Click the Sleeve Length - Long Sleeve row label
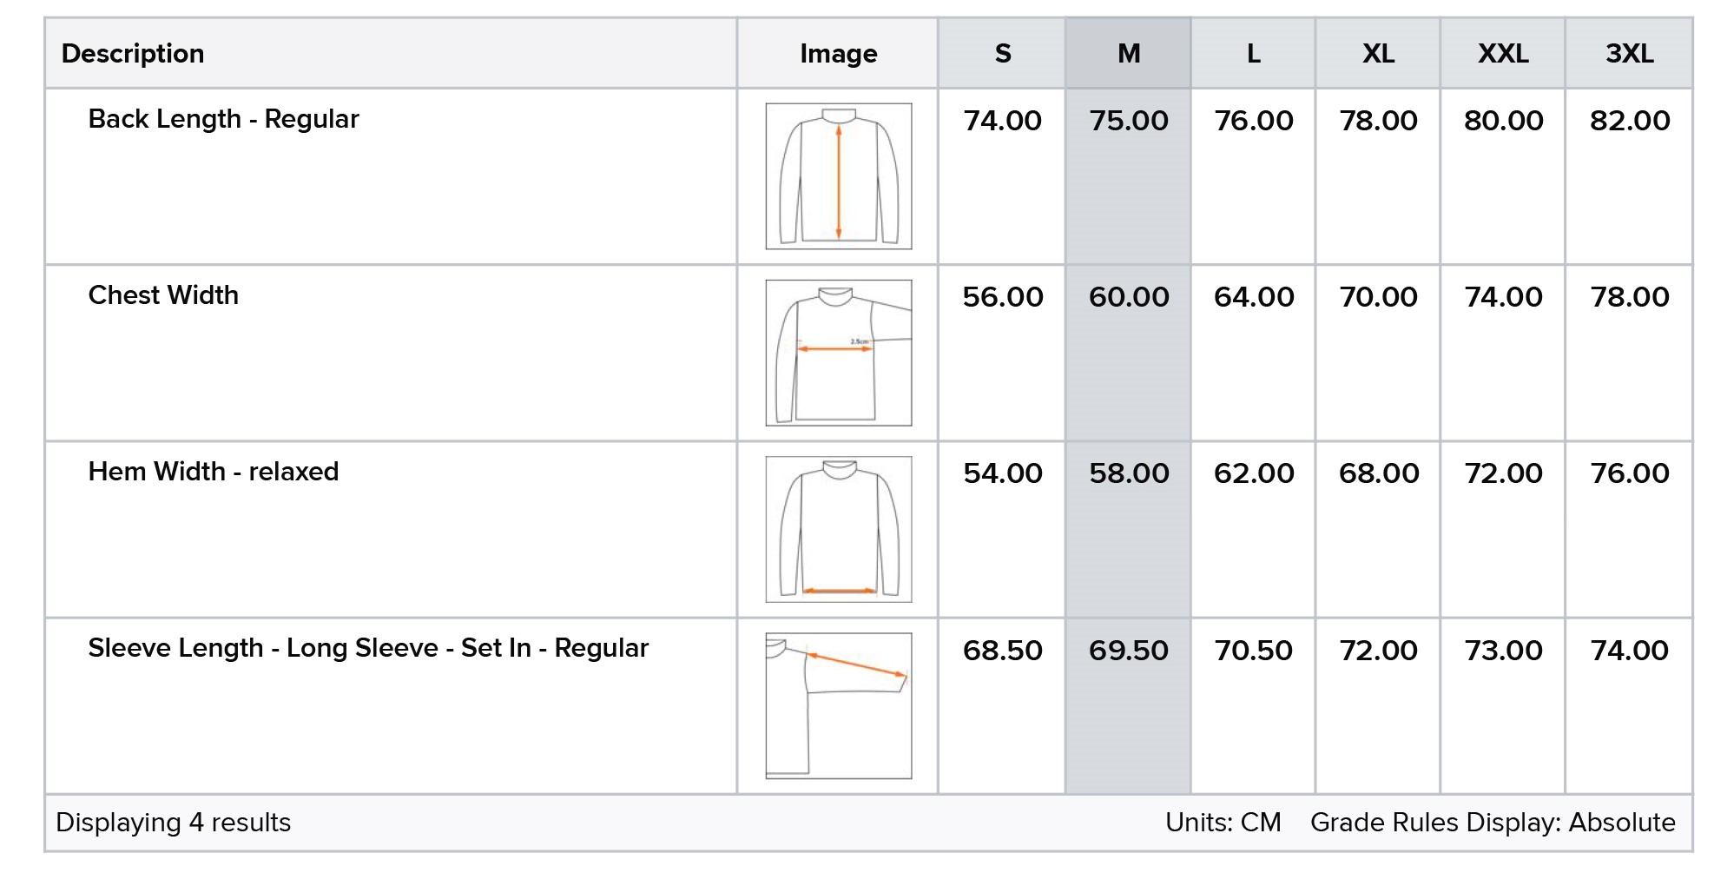 pos(368,648)
